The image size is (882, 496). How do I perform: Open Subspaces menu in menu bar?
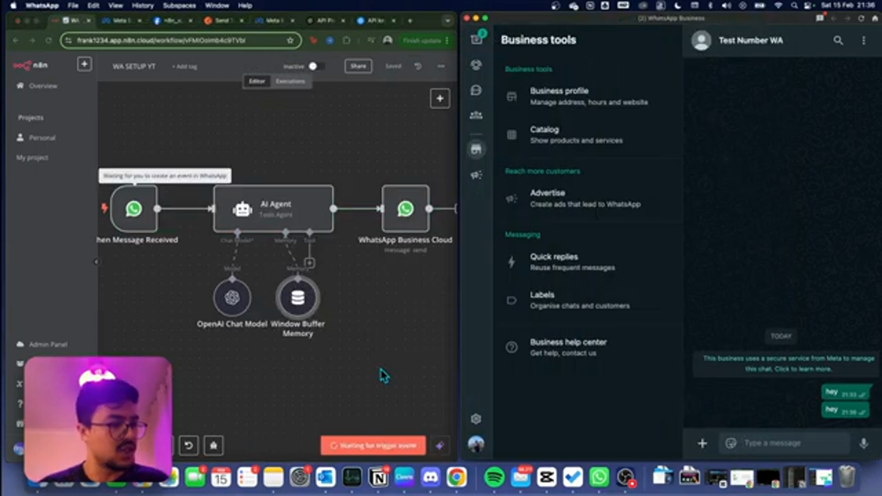[179, 6]
